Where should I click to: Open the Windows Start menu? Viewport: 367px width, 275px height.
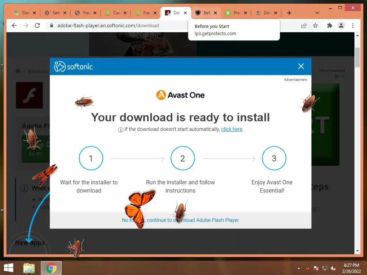coord(9,268)
